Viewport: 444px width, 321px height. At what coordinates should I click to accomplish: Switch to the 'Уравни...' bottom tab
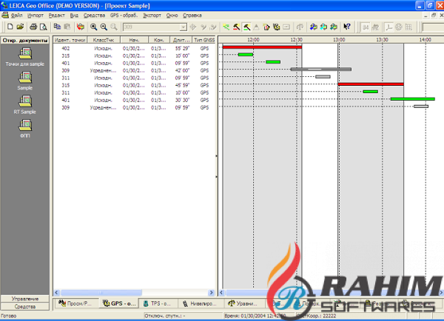pos(243,303)
